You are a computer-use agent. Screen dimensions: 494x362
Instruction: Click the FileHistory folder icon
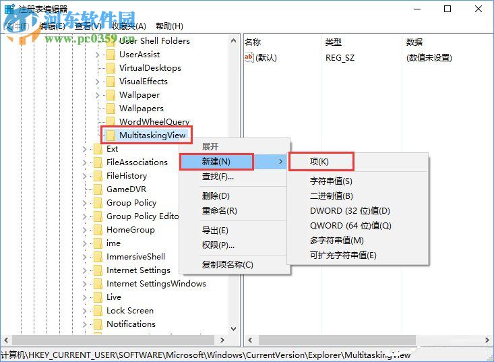click(x=98, y=176)
